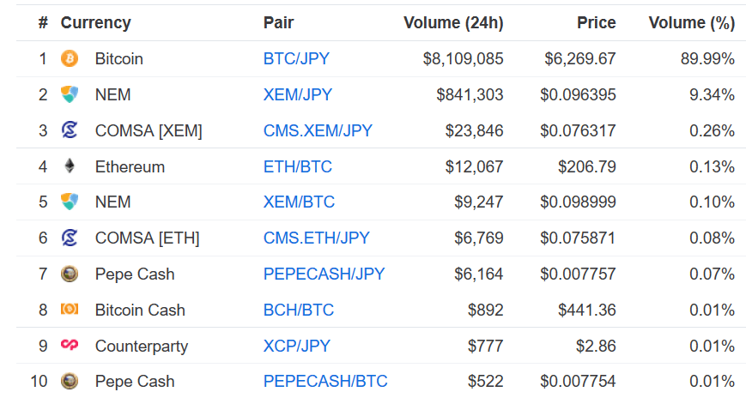This screenshot has width=746, height=398.
Task: Follow the ETH/BTC pair link
Action: click(298, 166)
